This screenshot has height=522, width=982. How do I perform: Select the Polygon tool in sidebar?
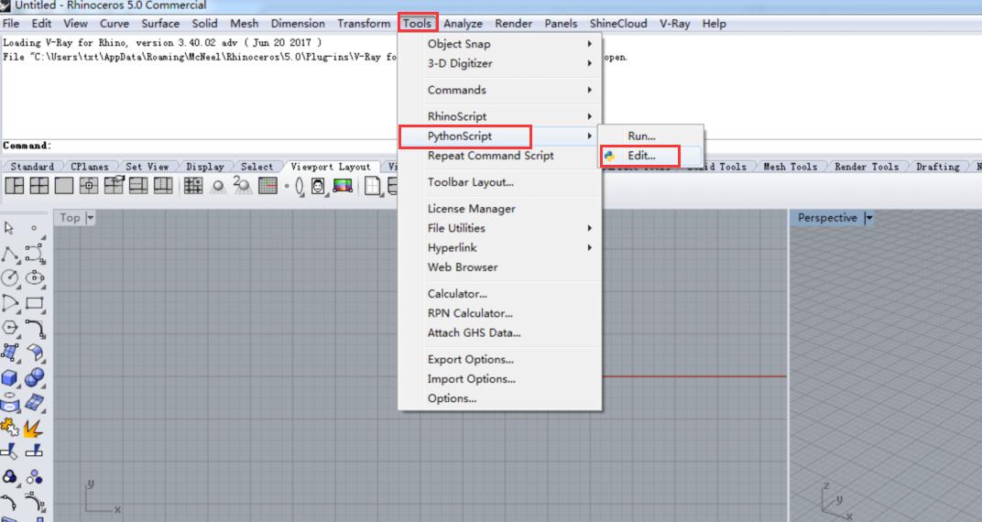9,328
